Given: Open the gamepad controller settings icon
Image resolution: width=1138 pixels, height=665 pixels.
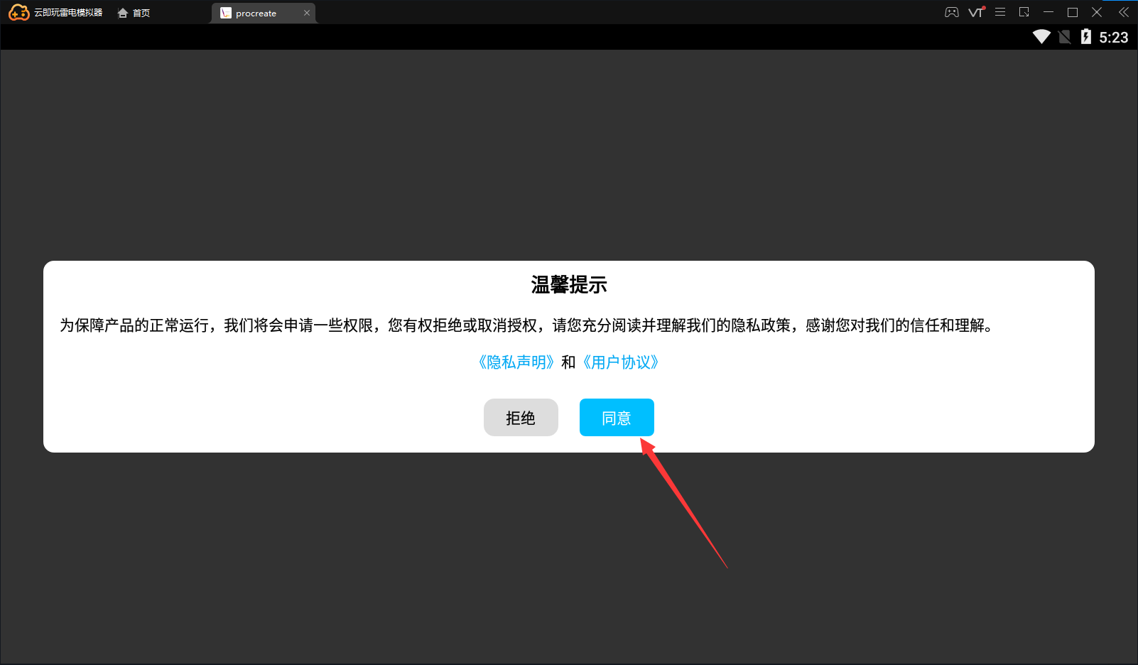Looking at the screenshot, I should (952, 12).
